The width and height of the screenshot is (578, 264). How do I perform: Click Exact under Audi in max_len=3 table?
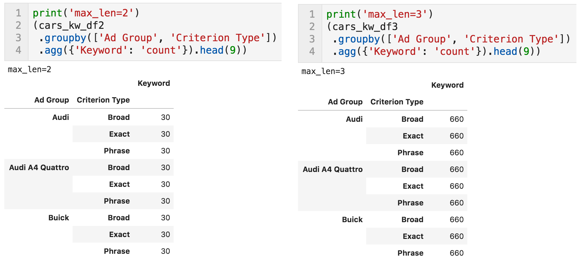(x=413, y=136)
